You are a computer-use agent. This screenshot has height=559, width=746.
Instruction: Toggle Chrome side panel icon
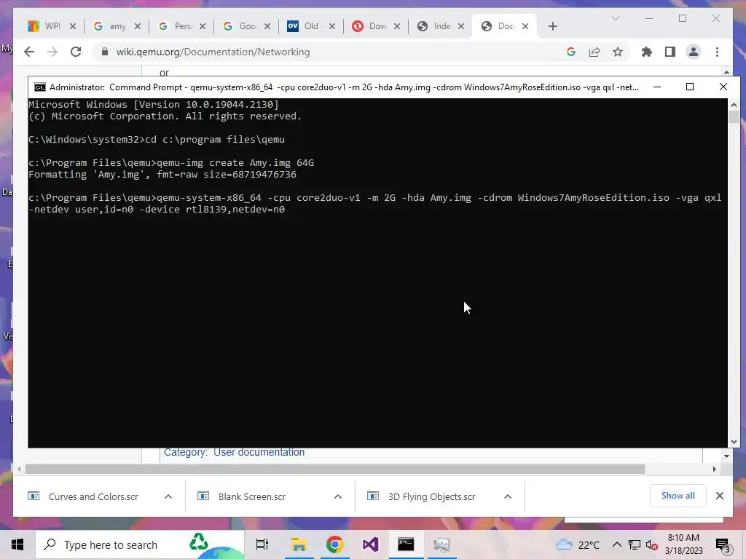click(670, 52)
